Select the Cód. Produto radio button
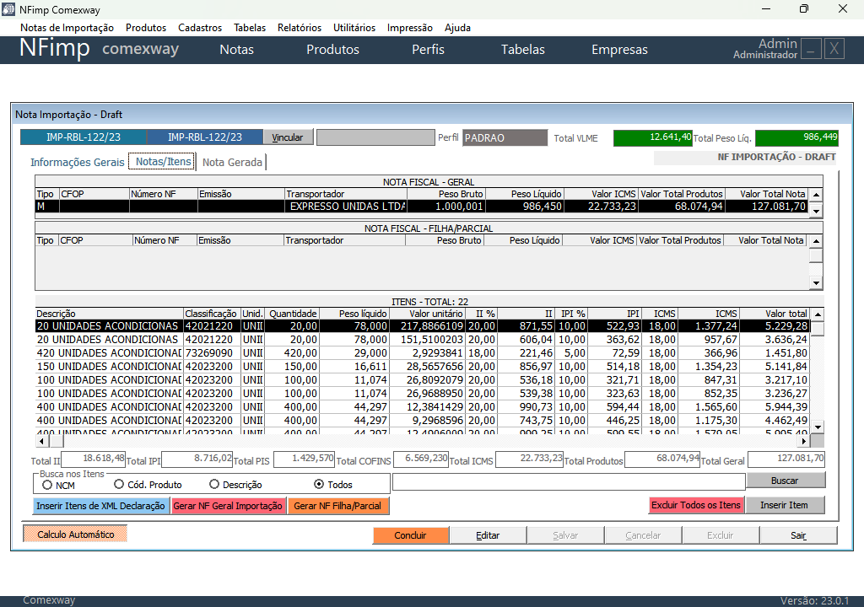864x607 pixels. click(x=118, y=484)
